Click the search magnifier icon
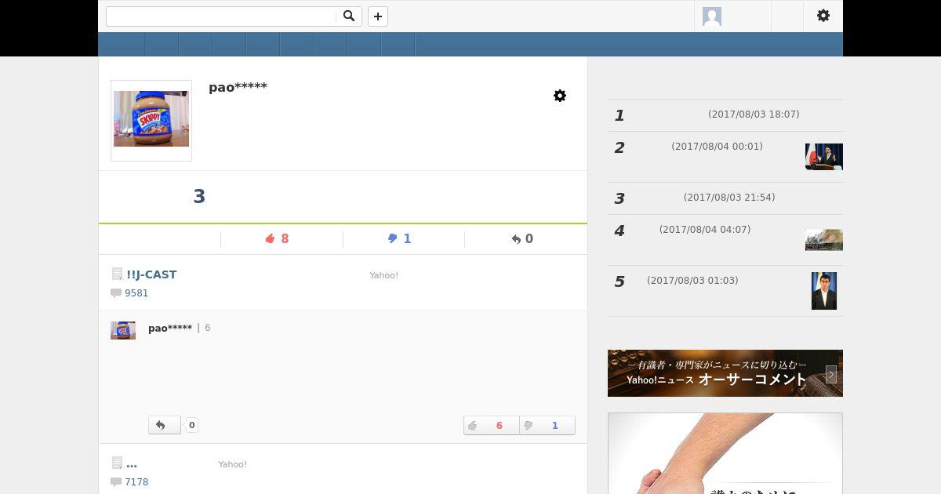 pos(349,16)
